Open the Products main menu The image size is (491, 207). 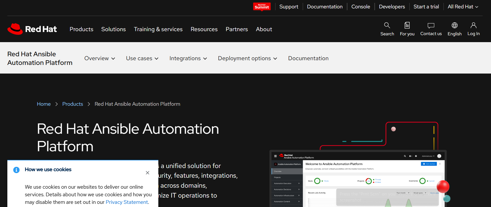coord(81,29)
